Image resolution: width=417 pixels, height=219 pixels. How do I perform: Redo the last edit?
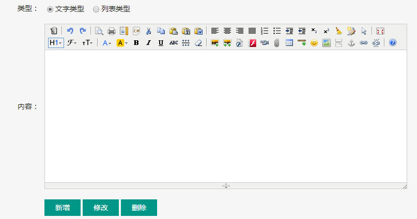pyautogui.click(x=83, y=31)
